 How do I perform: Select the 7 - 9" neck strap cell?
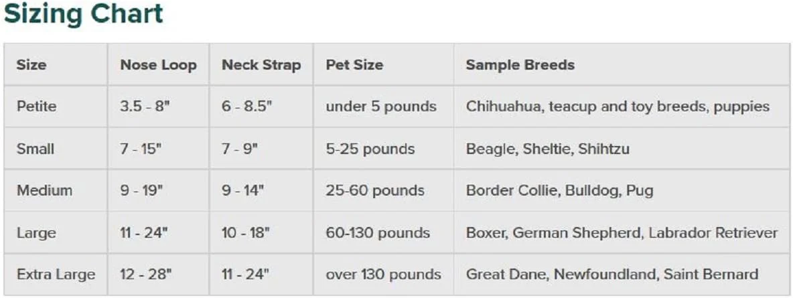click(240, 149)
